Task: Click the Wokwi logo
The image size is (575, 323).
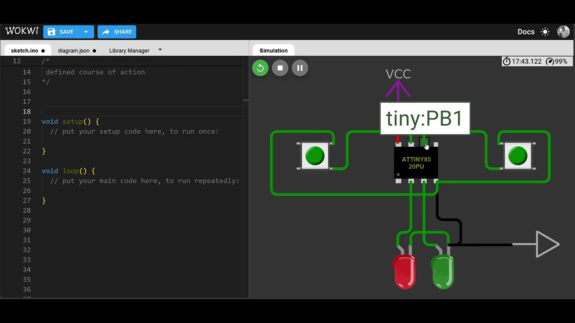Action: [22, 31]
